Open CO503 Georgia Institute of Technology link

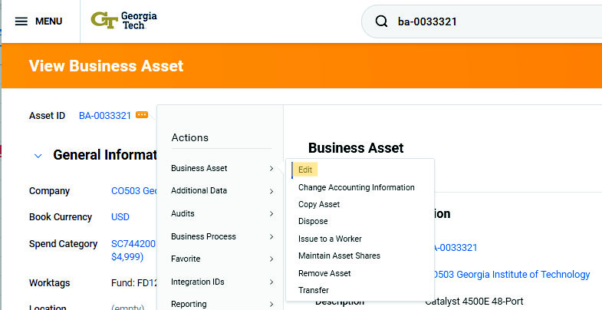pyautogui.click(x=510, y=274)
